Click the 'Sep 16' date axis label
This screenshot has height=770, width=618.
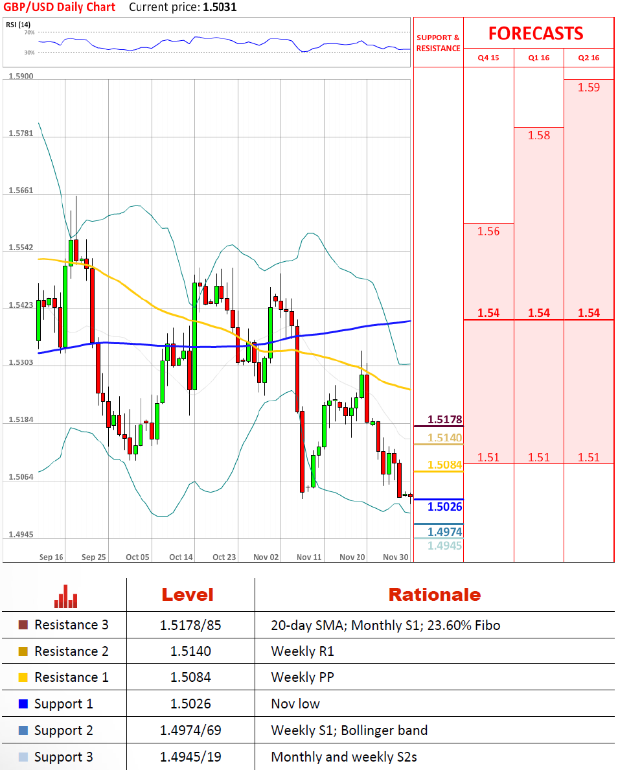(x=51, y=557)
